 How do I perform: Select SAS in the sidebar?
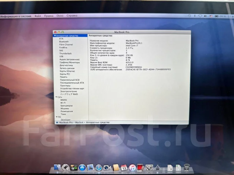coord(61,51)
